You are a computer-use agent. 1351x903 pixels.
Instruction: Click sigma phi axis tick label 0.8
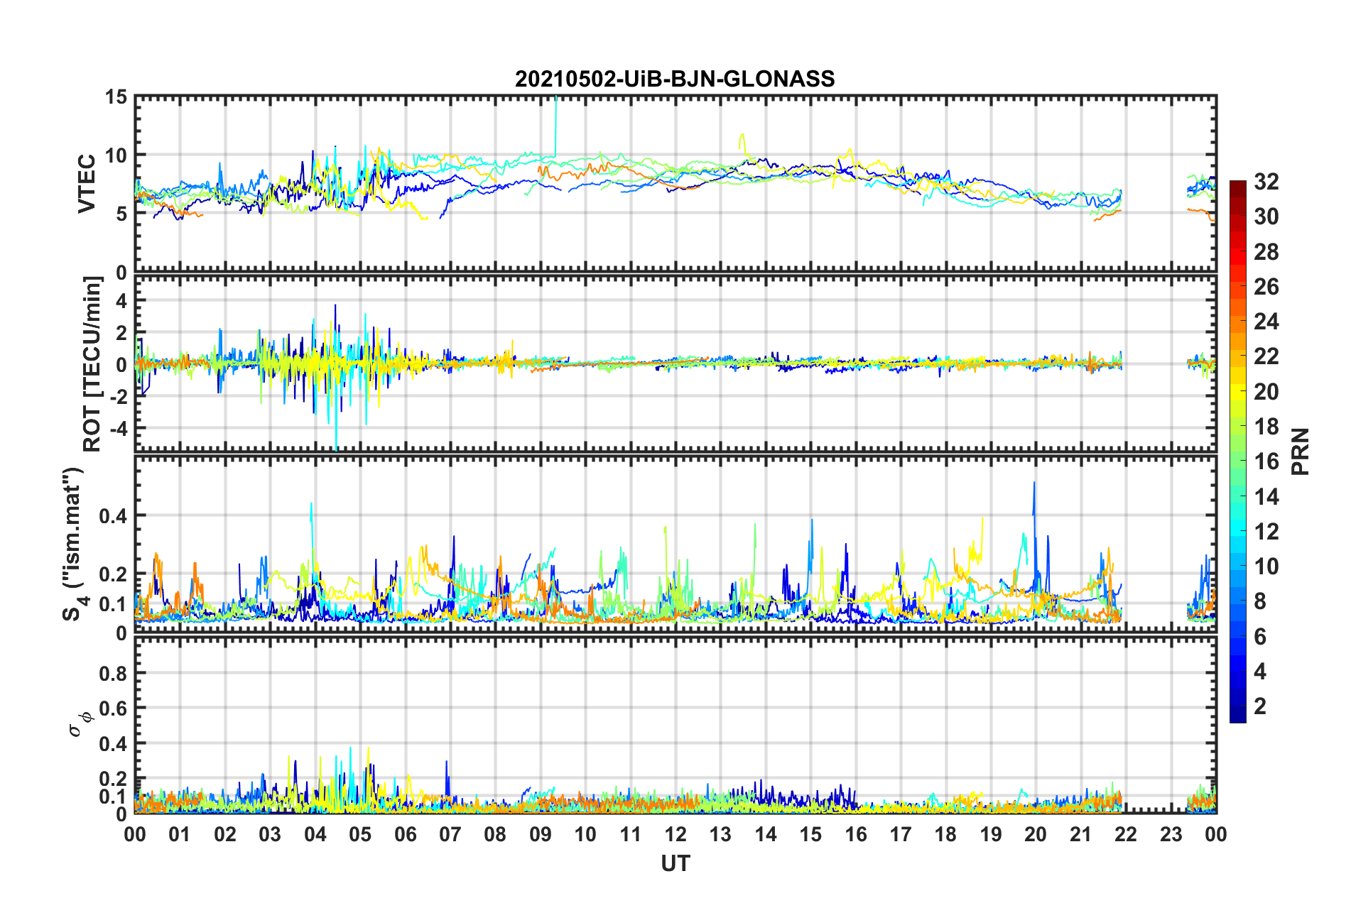coord(113,673)
